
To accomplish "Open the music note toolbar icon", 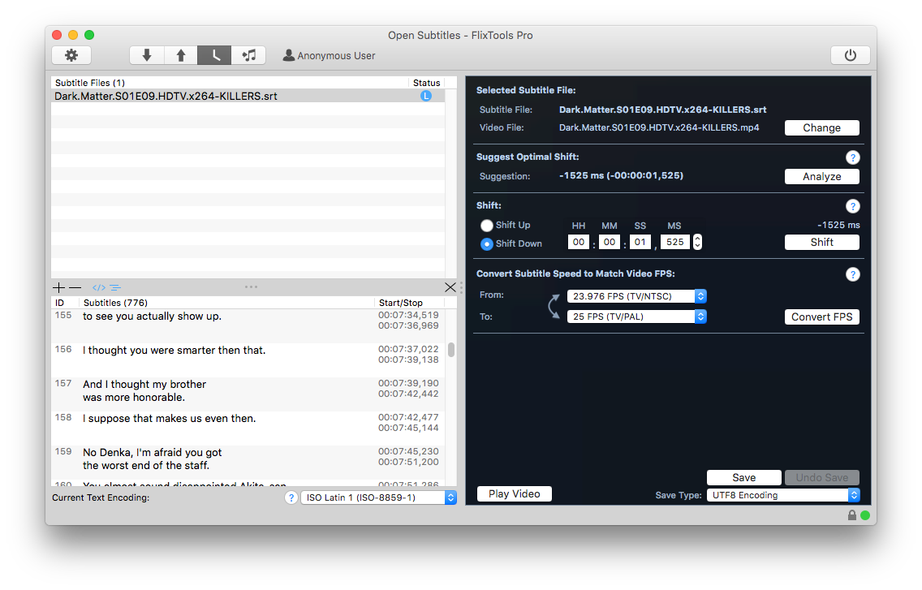I will pos(248,55).
